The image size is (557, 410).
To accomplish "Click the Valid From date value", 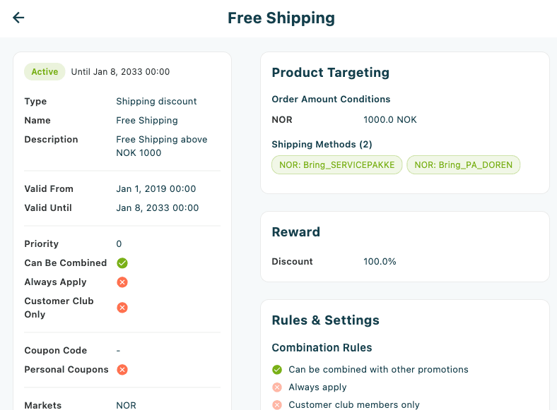I will tap(156, 188).
